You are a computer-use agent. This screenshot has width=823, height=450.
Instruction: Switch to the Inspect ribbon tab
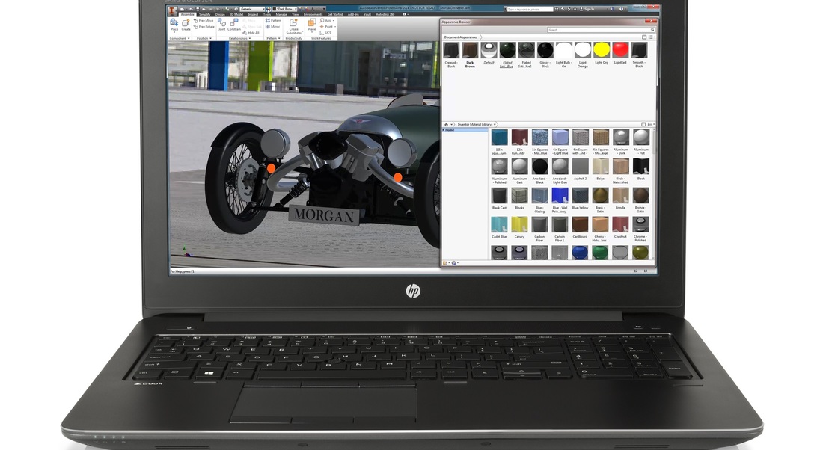pos(253,15)
